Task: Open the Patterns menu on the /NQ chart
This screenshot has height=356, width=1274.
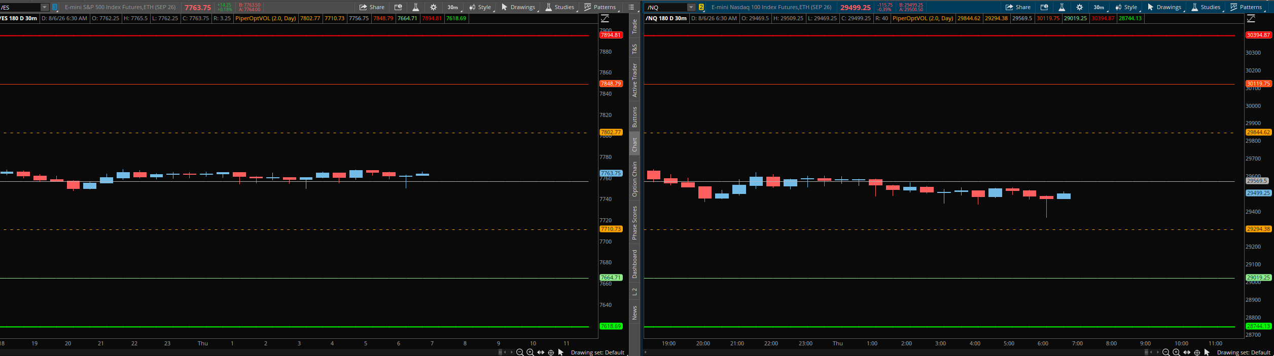Action: (x=1247, y=7)
